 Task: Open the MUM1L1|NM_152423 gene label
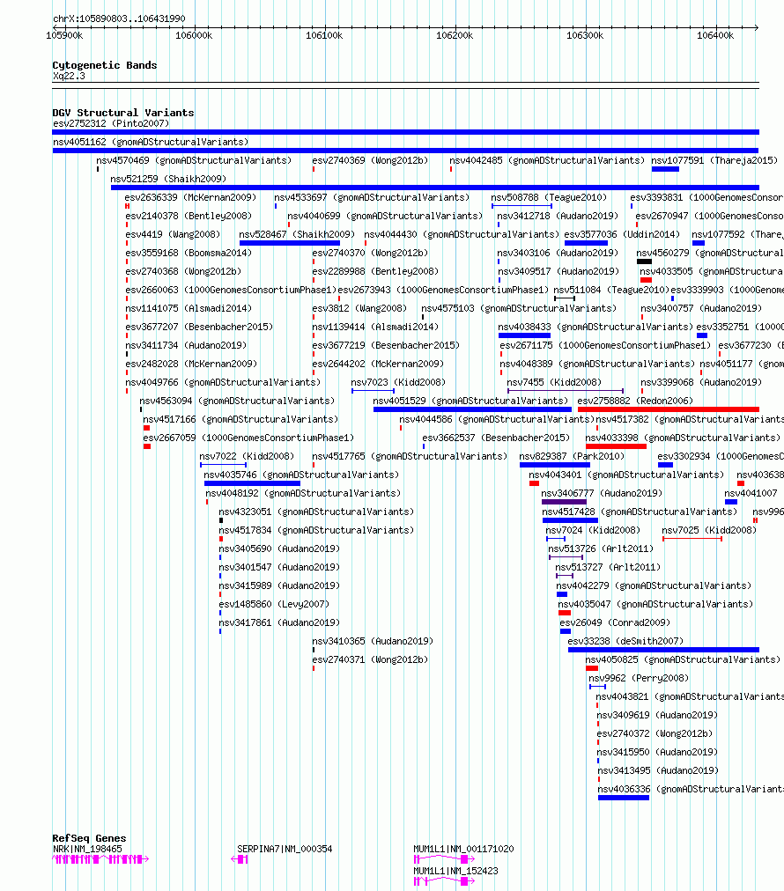point(455,871)
